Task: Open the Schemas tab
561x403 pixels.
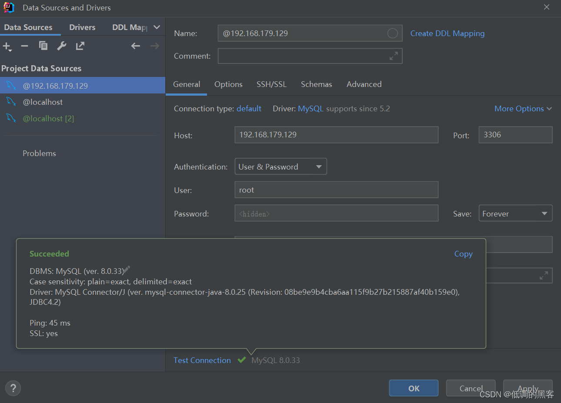Action: pos(317,84)
